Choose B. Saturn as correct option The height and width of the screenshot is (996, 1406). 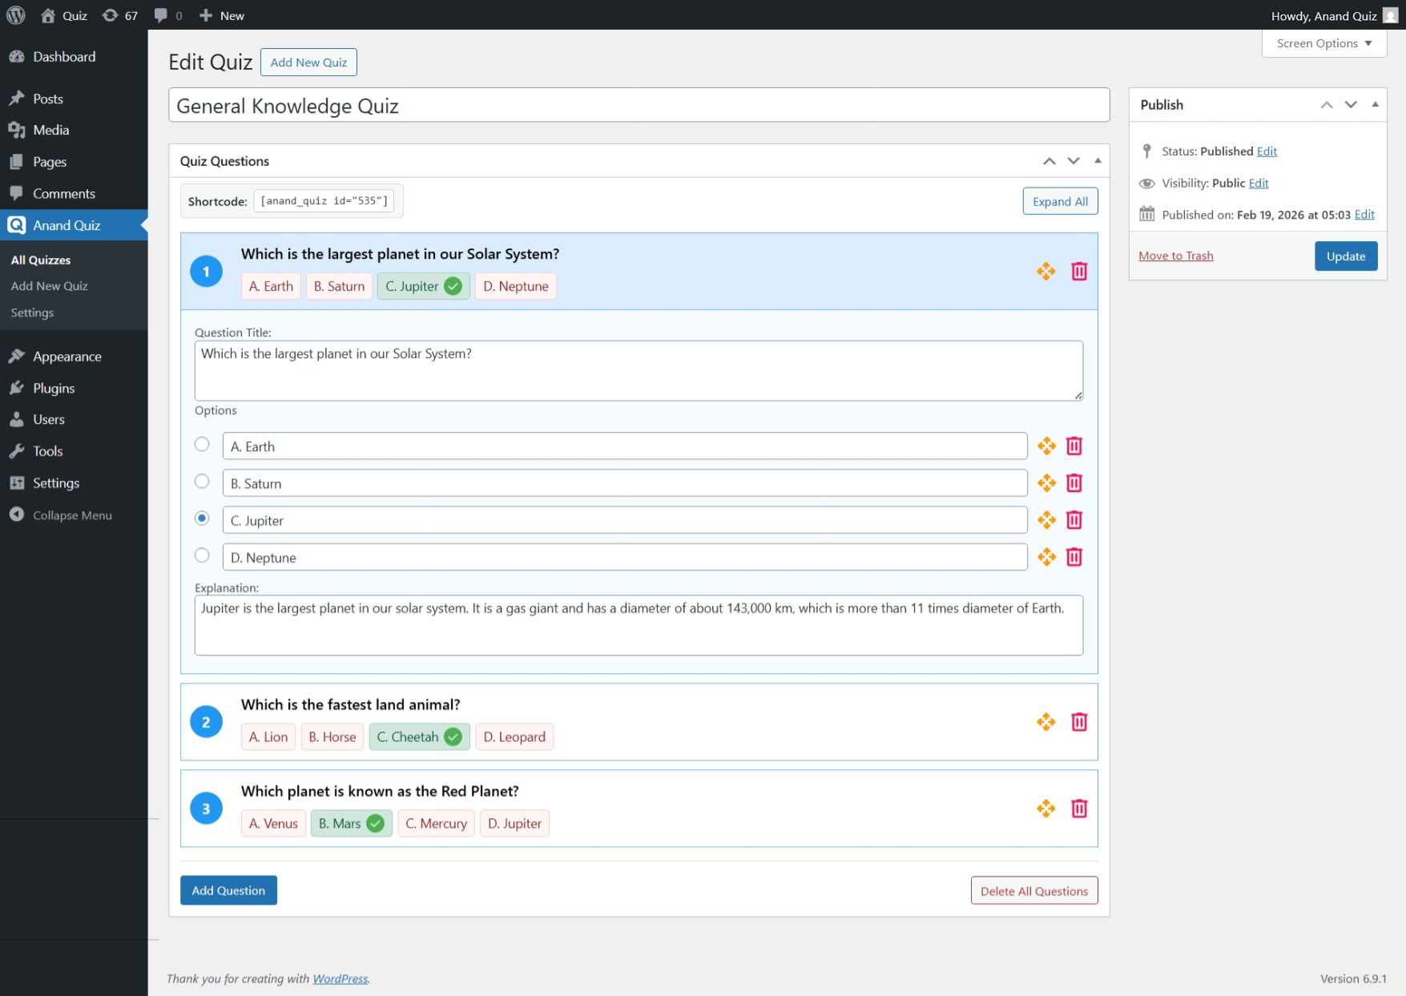click(202, 482)
